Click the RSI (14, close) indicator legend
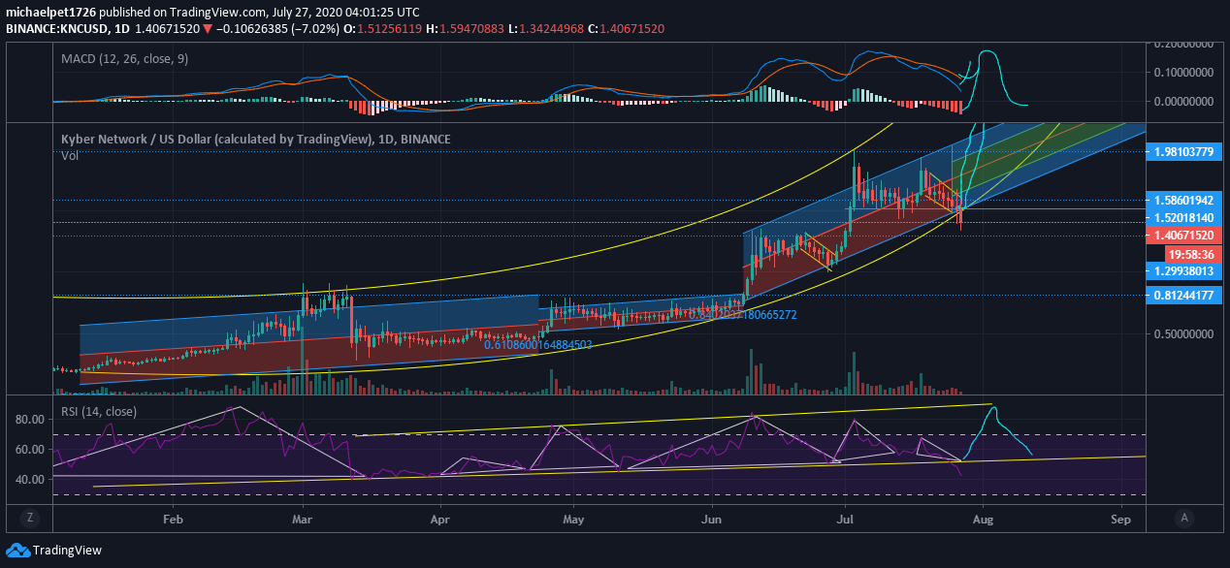The height and width of the screenshot is (568, 1230). point(99,411)
